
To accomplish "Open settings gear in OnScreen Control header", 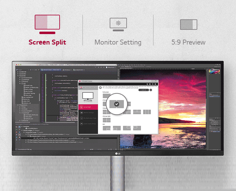I will (155, 84).
